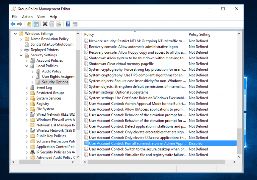Click the Restricted Groups folder icon
This screenshot has height=180, width=257.
[32, 93]
